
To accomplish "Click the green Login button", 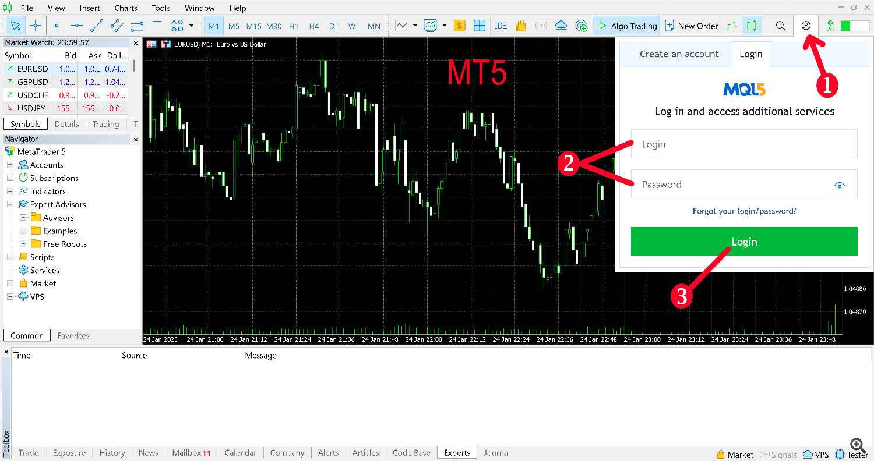I will click(x=744, y=242).
